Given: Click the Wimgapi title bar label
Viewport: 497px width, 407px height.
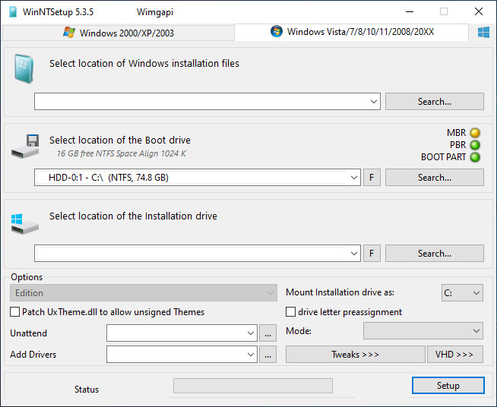Looking at the screenshot, I should [155, 12].
